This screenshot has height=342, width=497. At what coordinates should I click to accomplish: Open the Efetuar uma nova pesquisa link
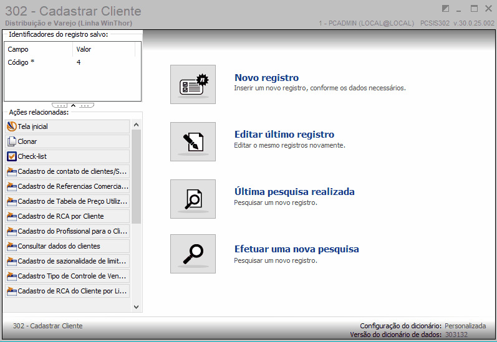coord(297,249)
